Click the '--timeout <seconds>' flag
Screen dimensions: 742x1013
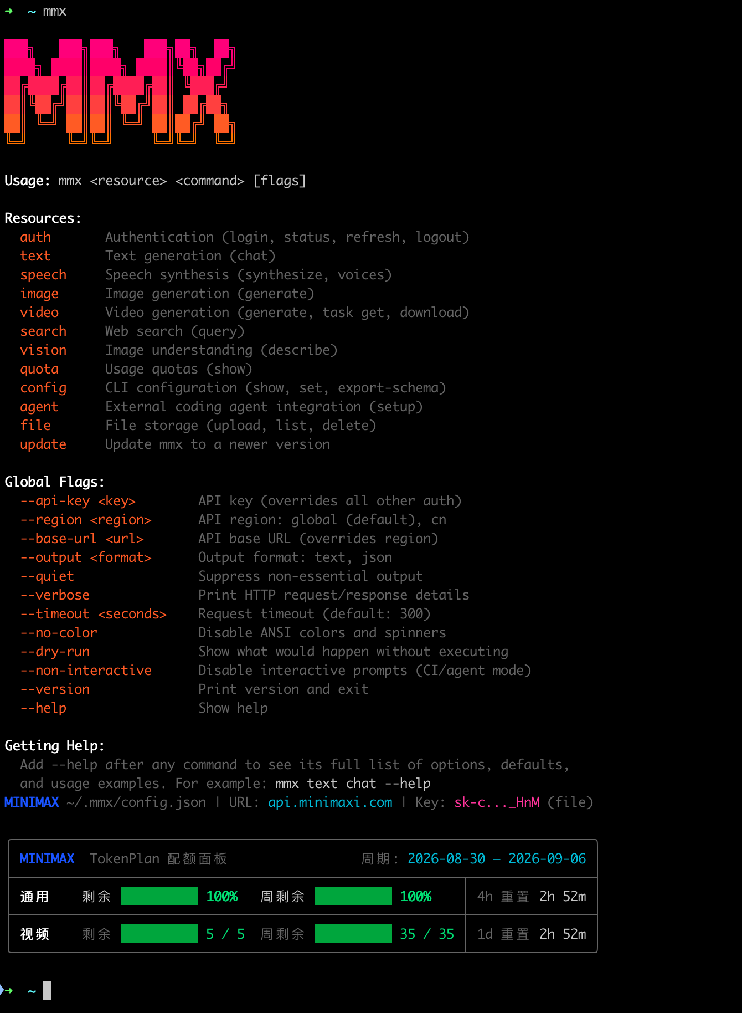pos(94,614)
